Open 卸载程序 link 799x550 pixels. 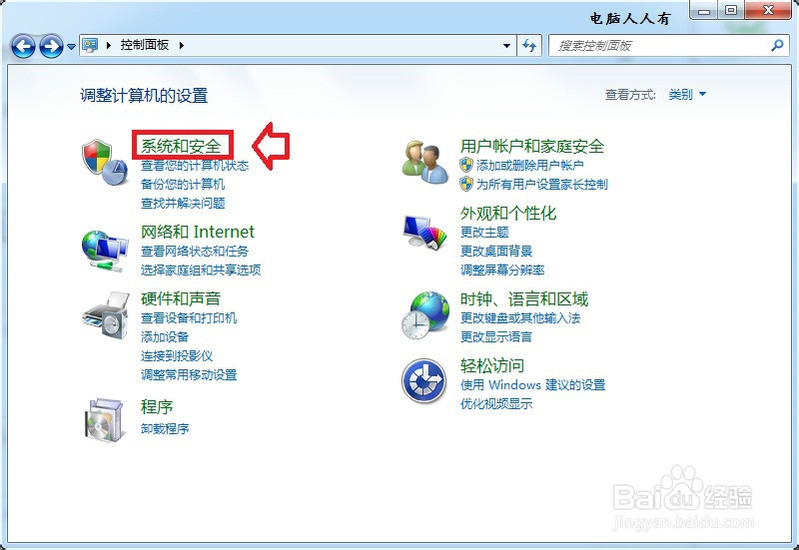point(165,429)
